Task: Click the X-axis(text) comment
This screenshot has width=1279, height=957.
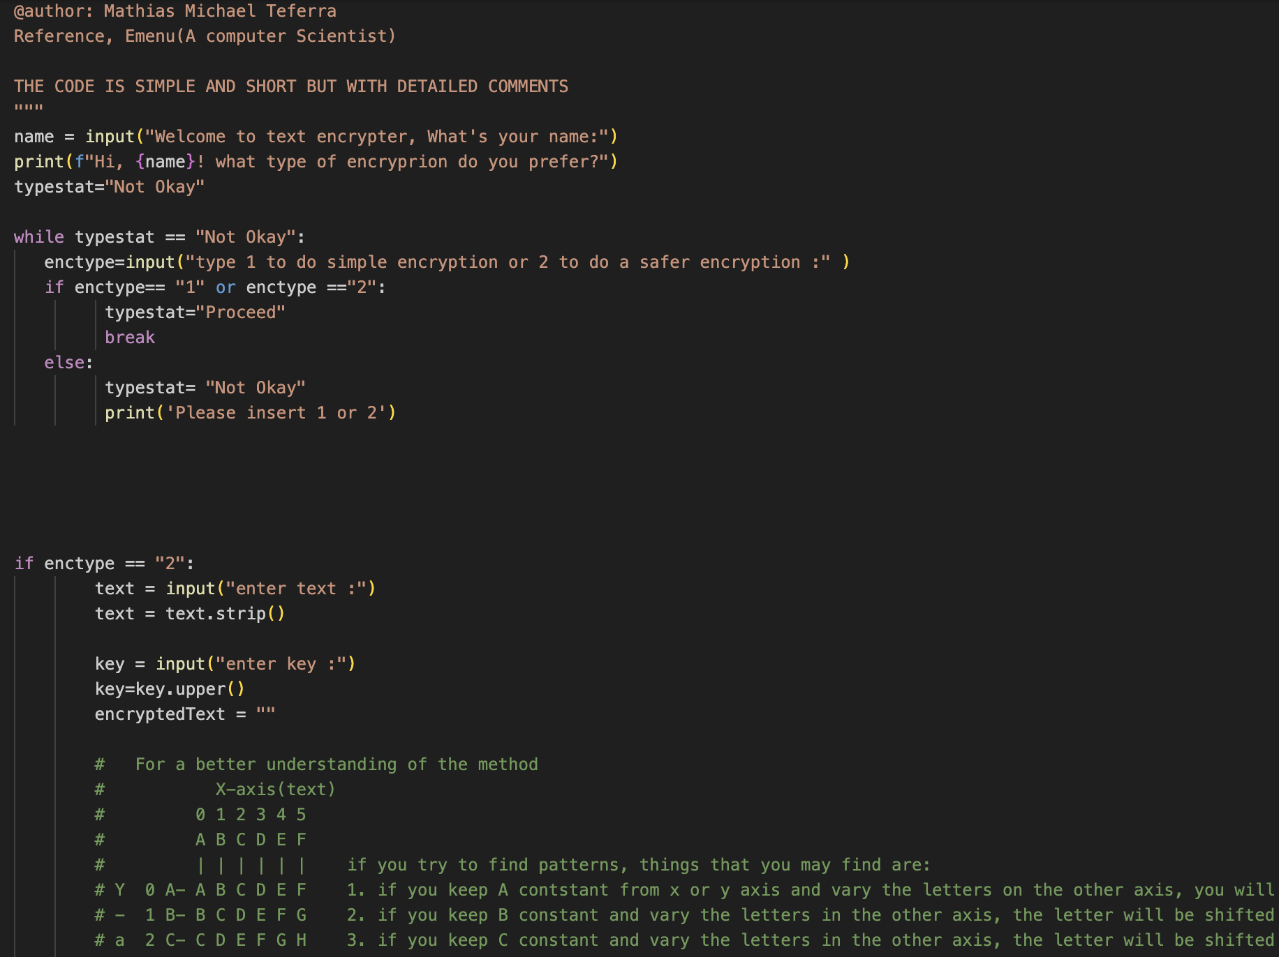Action: click(x=275, y=790)
